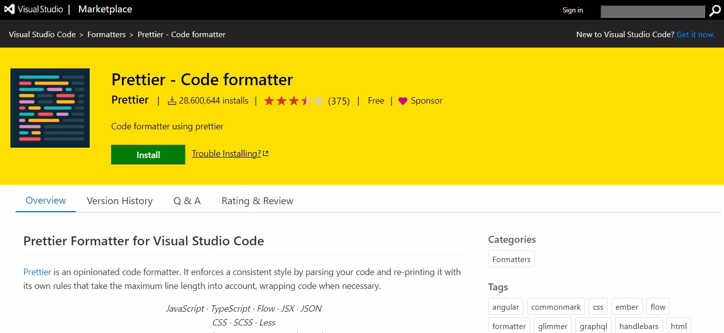Click the 'Prettier - Code formatter' title
Image resolution: width=724 pixels, height=333 pixels.
pyautogui.click(x=202, y=79)
